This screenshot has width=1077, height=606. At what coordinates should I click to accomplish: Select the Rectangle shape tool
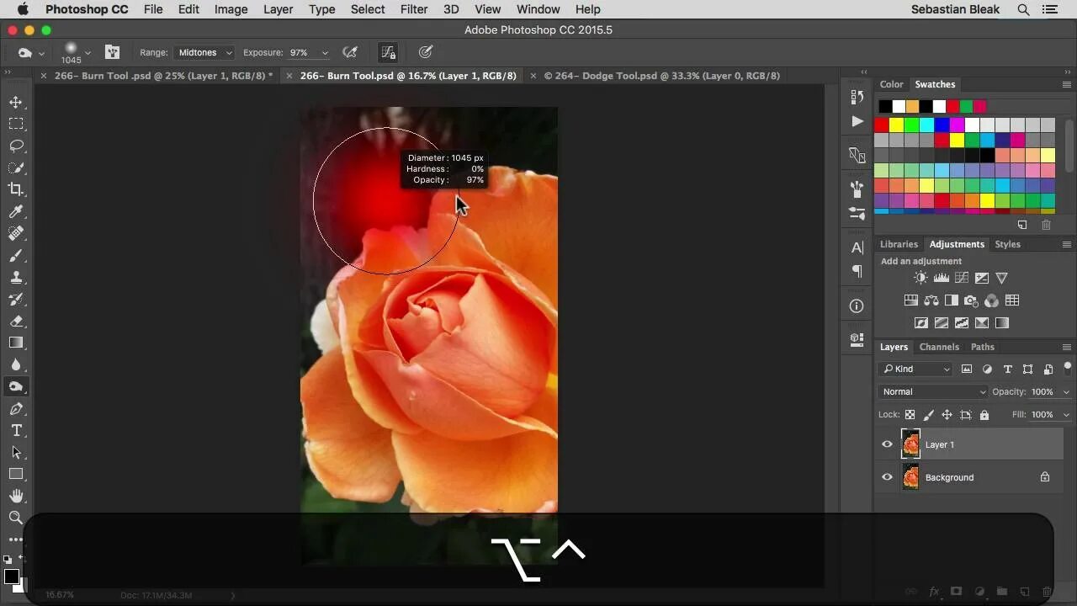coord(16,474)
